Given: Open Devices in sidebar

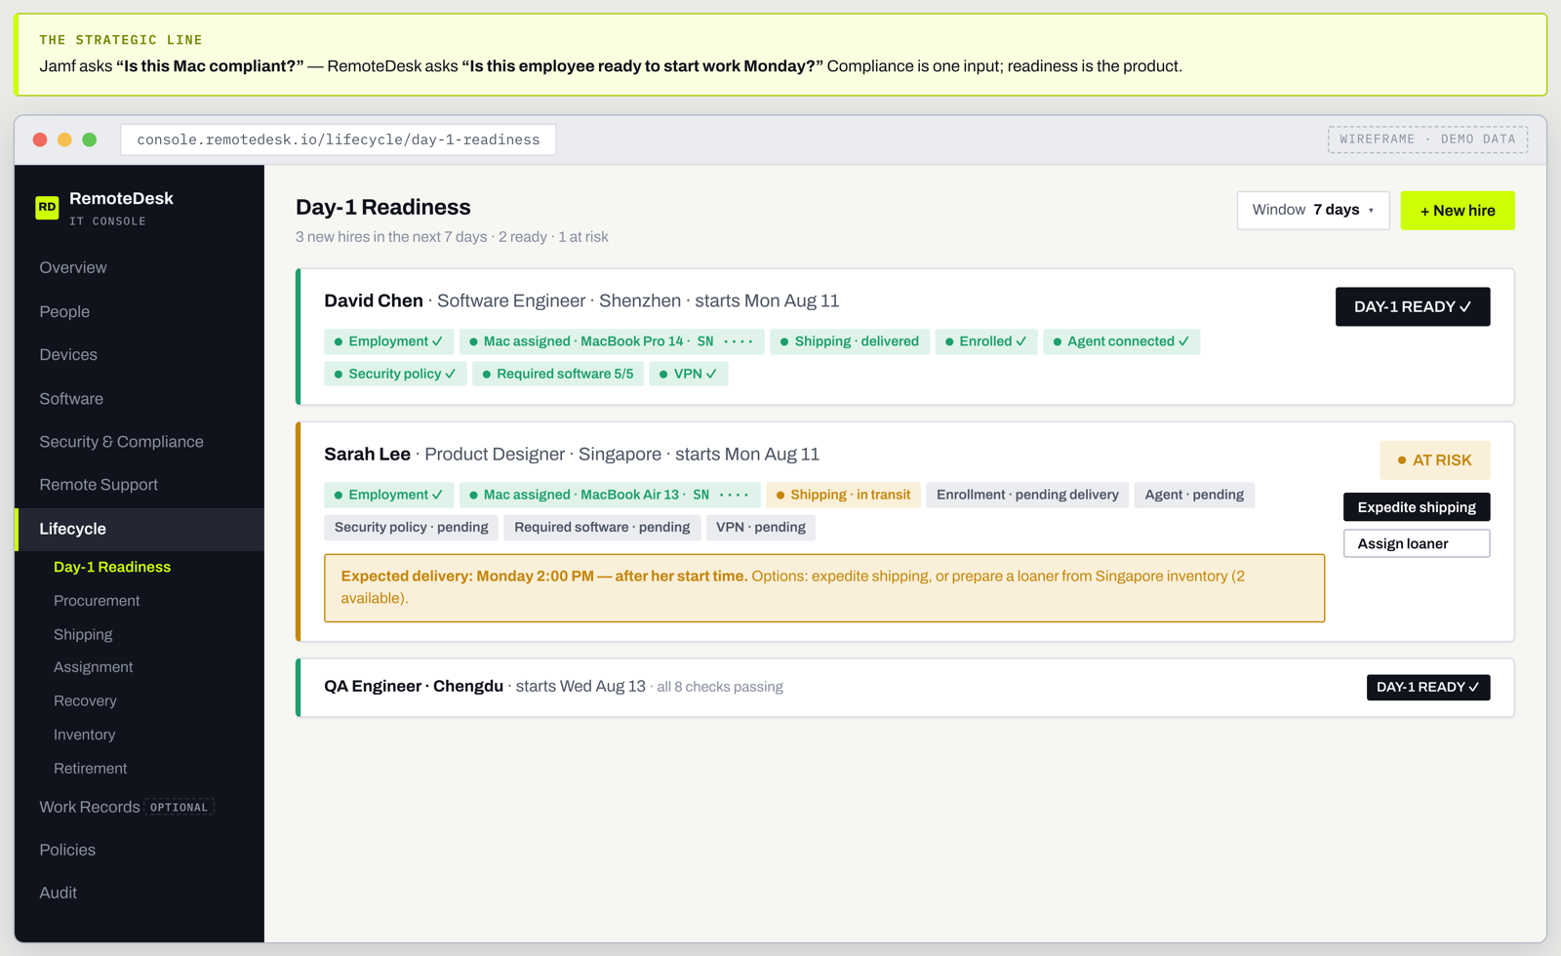Looking at the screenshot, I should tap(68, 354).
